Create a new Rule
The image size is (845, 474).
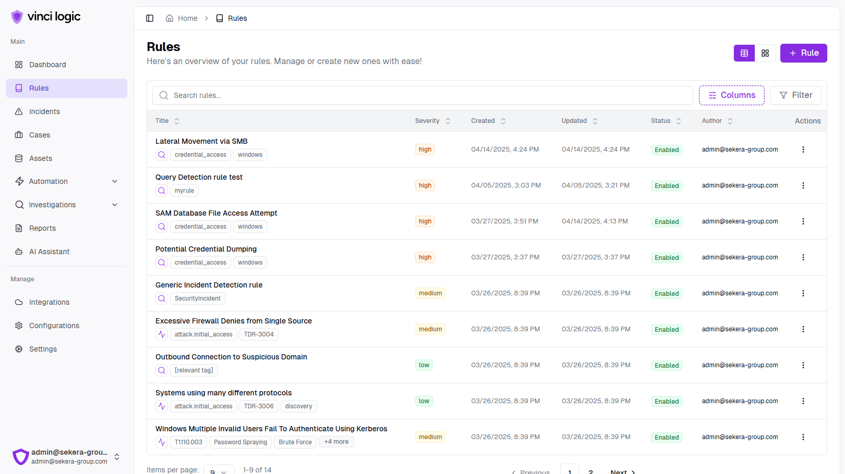click(x=803, y=53)
